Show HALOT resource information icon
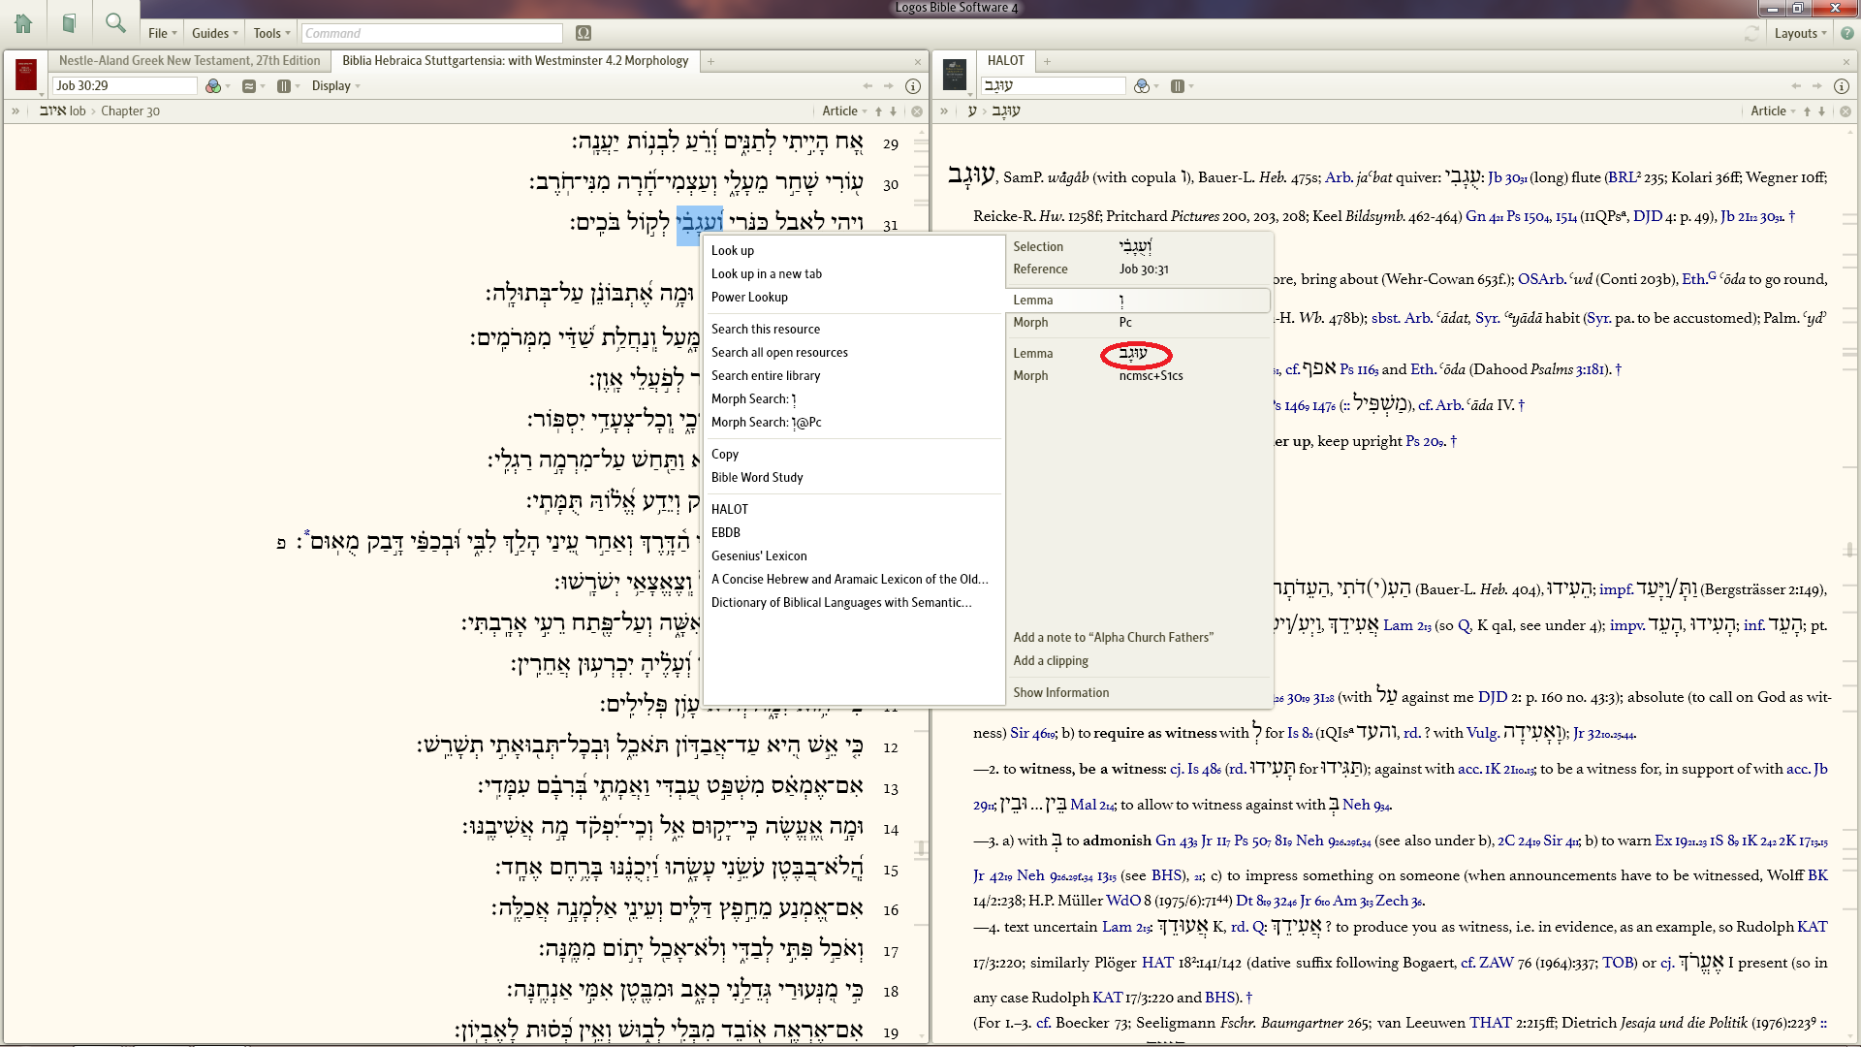The width and height of the screenshot is (1861, 1047). [1842, 86]
